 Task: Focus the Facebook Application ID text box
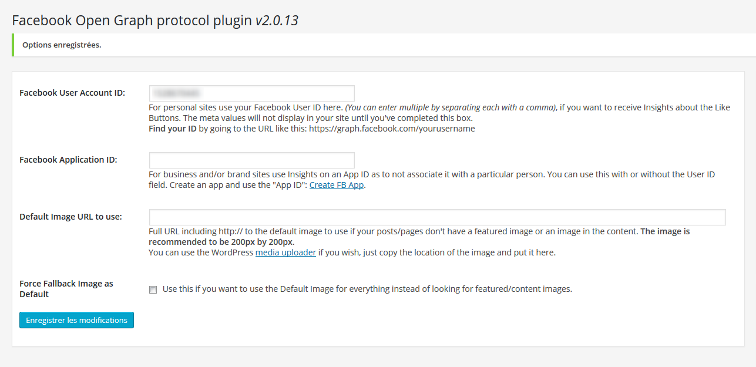pos(251,160)
